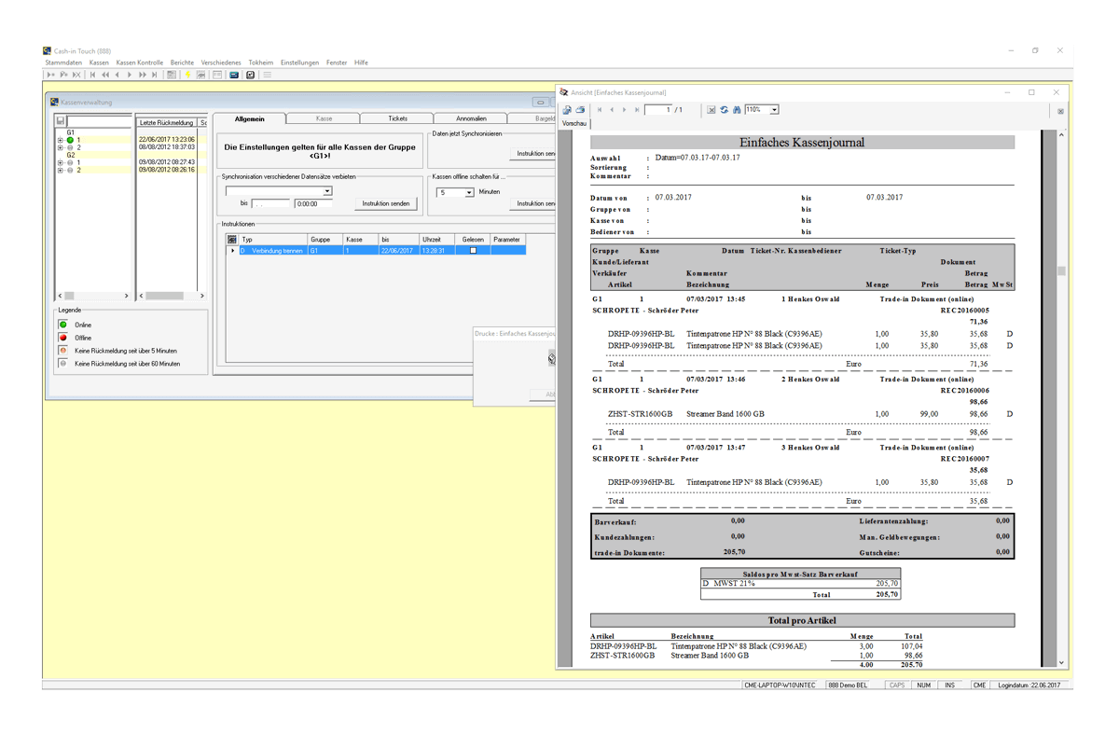Click the print icon in the journal preview

click(580, 110)
